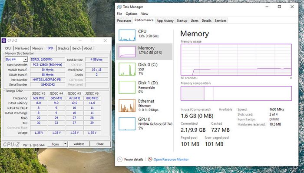Switch to the Details tab

(x=206, y=20)
